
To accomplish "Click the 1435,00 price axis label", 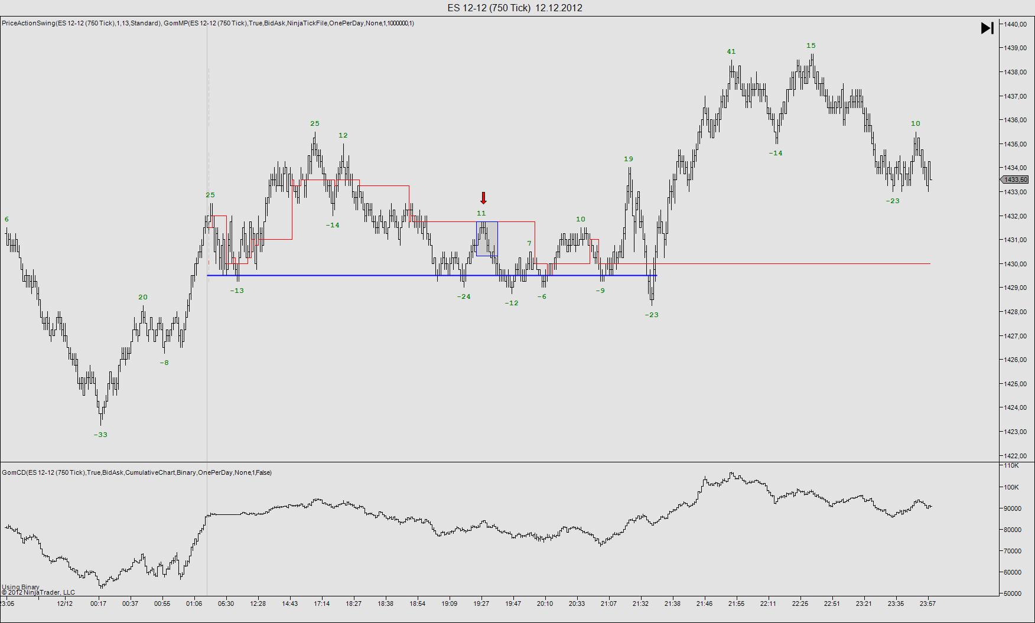I will click(x=1015, y=144).
